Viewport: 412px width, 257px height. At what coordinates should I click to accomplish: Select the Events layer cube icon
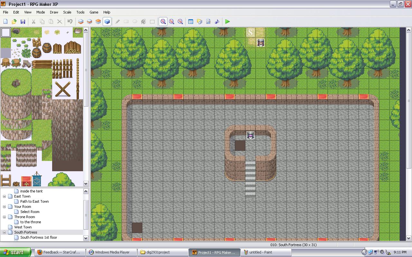coord(107,22)
